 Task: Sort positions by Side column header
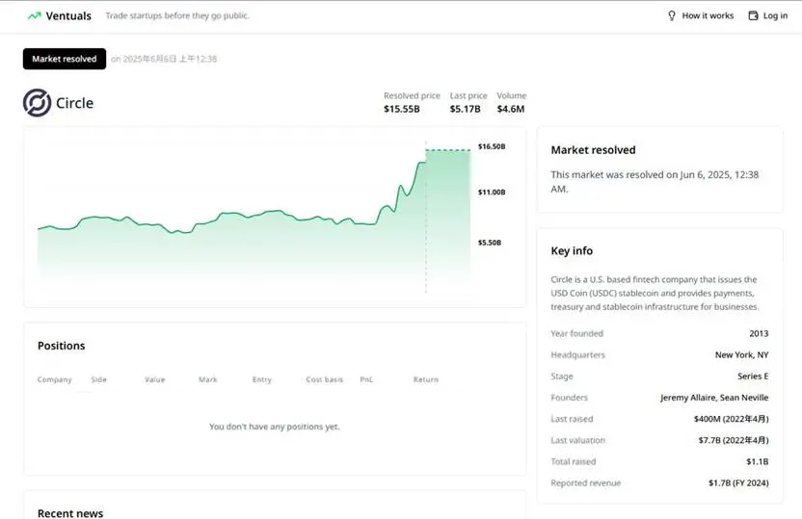[x=99, y=379]
